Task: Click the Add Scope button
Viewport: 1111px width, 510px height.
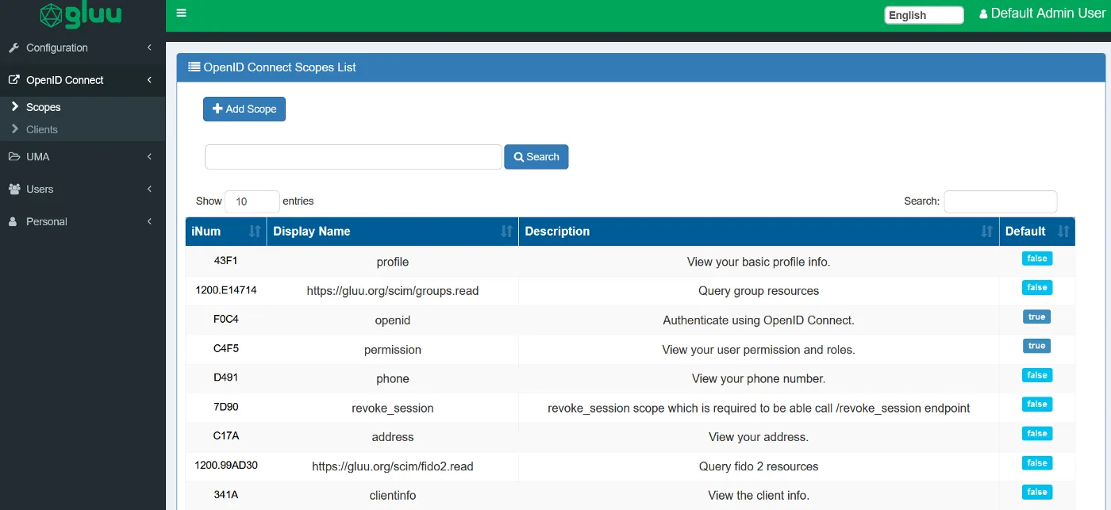Action: 244,109
